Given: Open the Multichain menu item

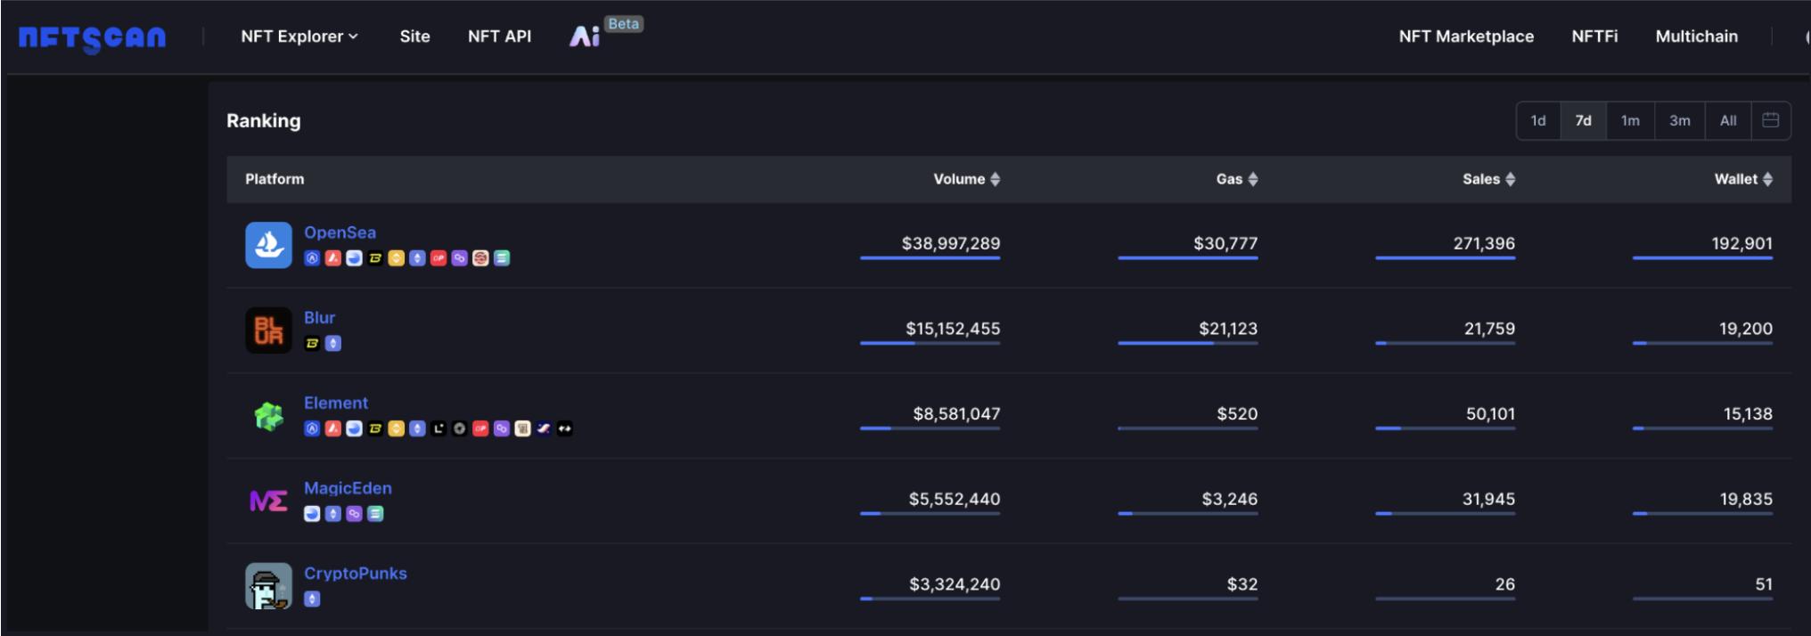Looking at the screenshot, I should (x=1696, y=37).
